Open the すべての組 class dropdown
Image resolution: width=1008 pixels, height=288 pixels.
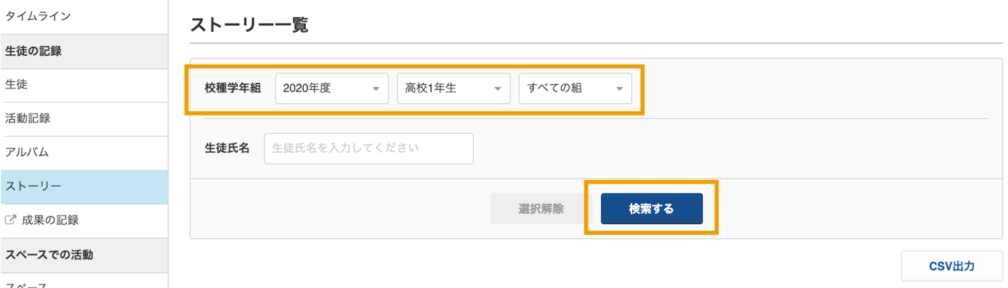pos(575,88)
